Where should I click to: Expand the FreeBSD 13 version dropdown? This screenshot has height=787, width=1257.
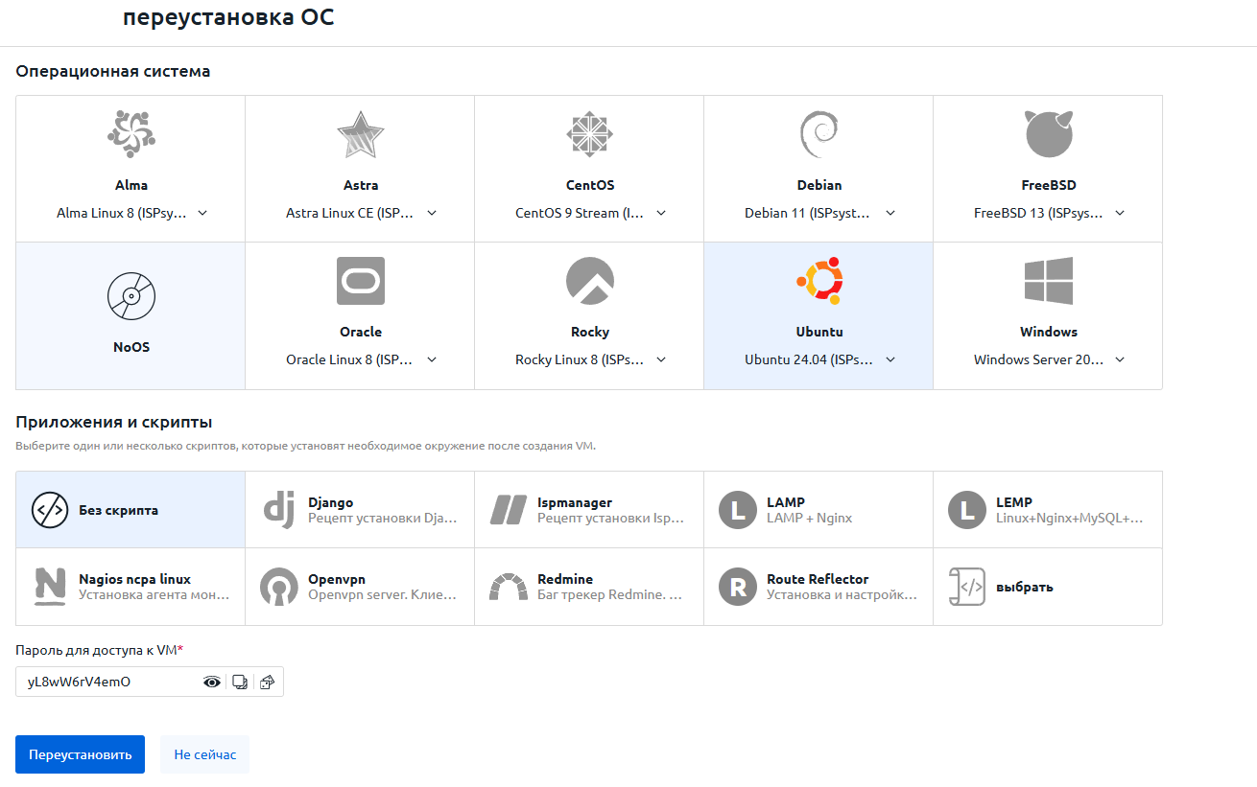pyautogui.click(x=1049, y=213)
